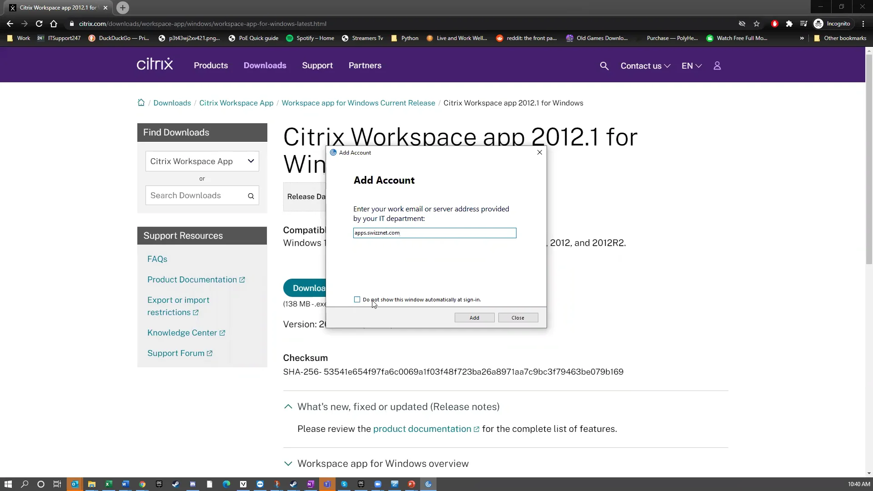Open Microsoft Edge from the taskbar

click(x=226, y=484)
